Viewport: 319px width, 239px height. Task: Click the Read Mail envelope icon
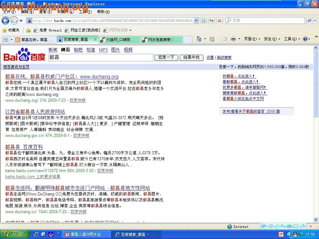[225, 39]
